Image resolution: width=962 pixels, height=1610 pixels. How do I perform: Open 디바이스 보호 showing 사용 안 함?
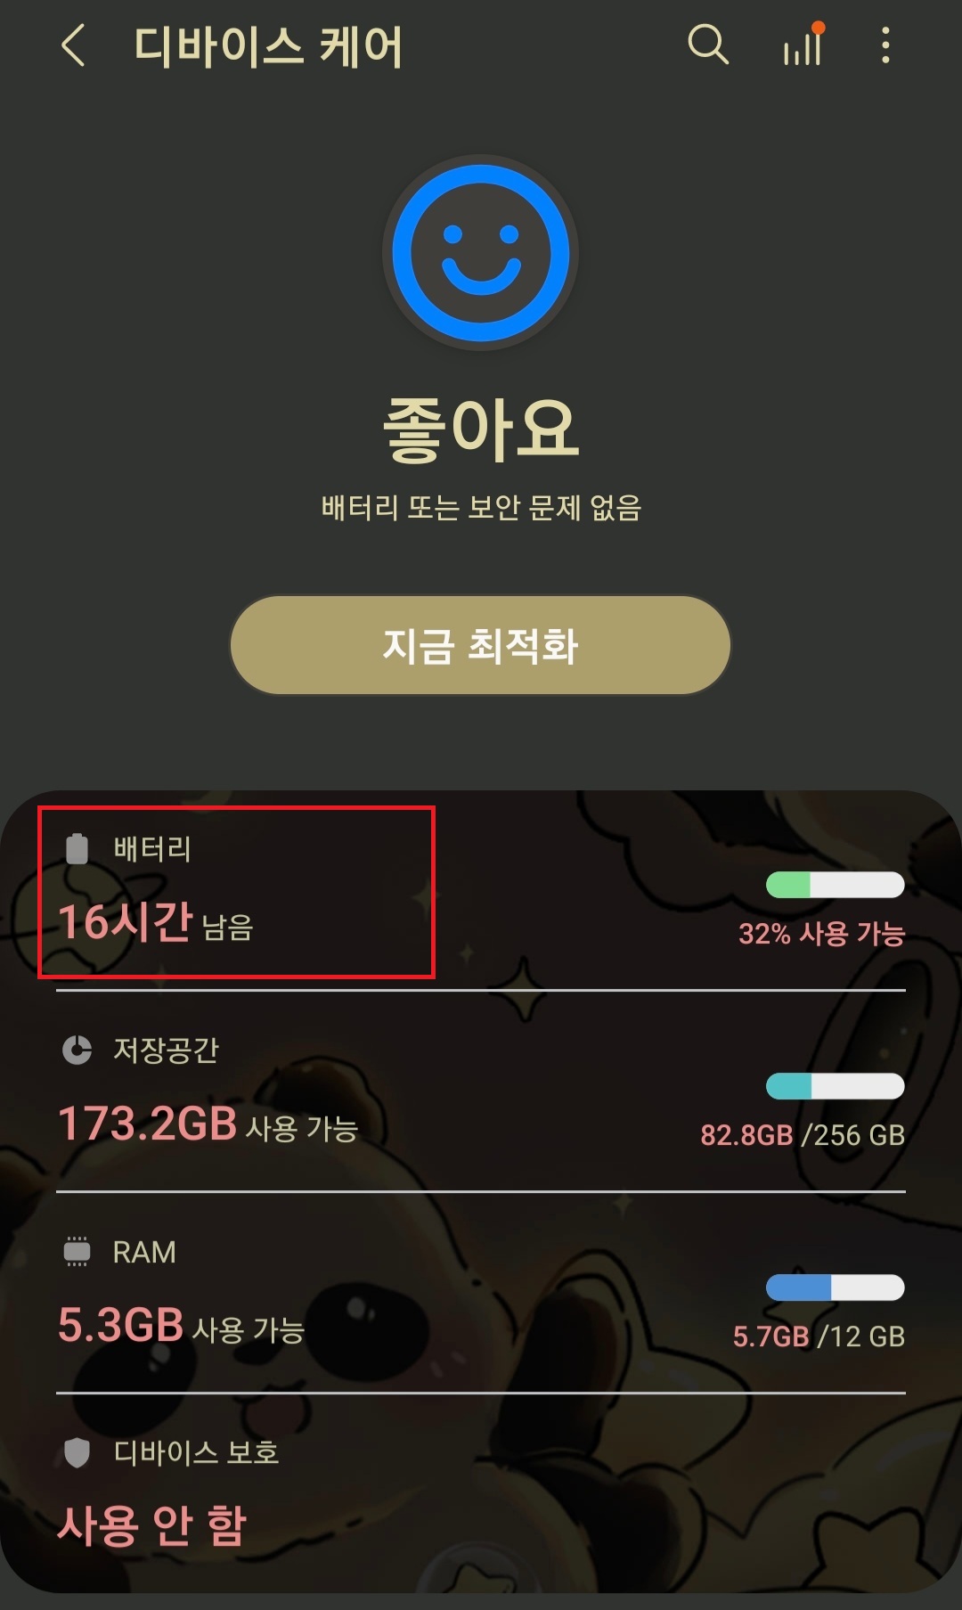(481, 1494)
